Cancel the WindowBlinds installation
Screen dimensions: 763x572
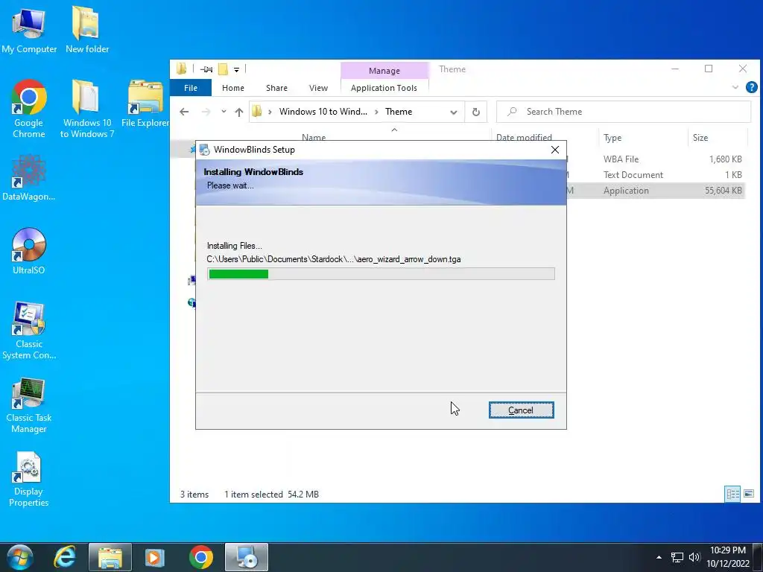coord(521,410)
